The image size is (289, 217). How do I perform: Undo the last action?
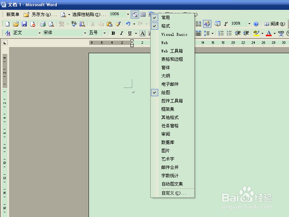(128, 24)
